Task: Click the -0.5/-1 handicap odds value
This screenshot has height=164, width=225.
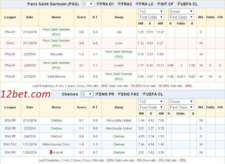Action: tap(181, 77)
